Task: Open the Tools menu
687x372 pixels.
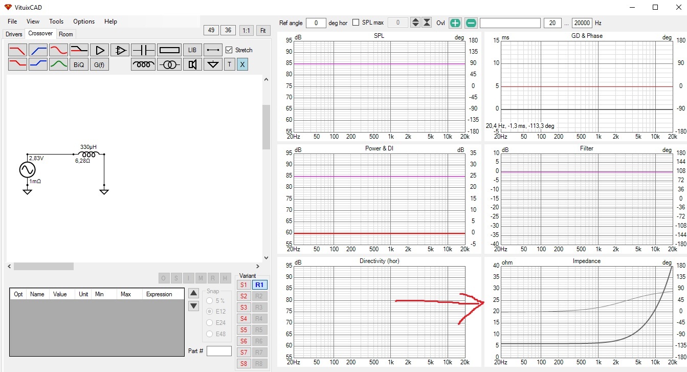Action: point(56,21)
